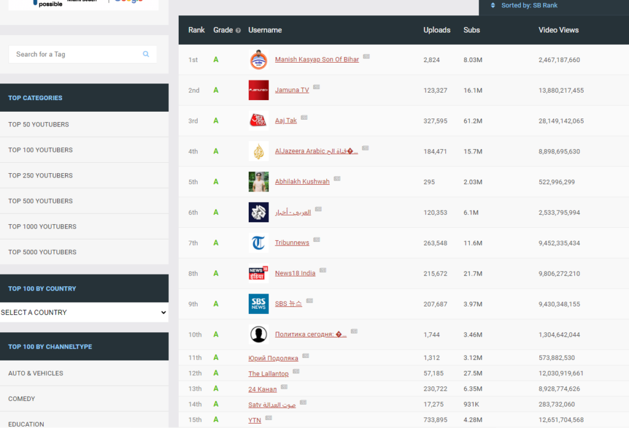This screenshot has height=428, width=629.
Task: Click Abhilakh Kushwah profile picture
Action: (x=259, y=182)
